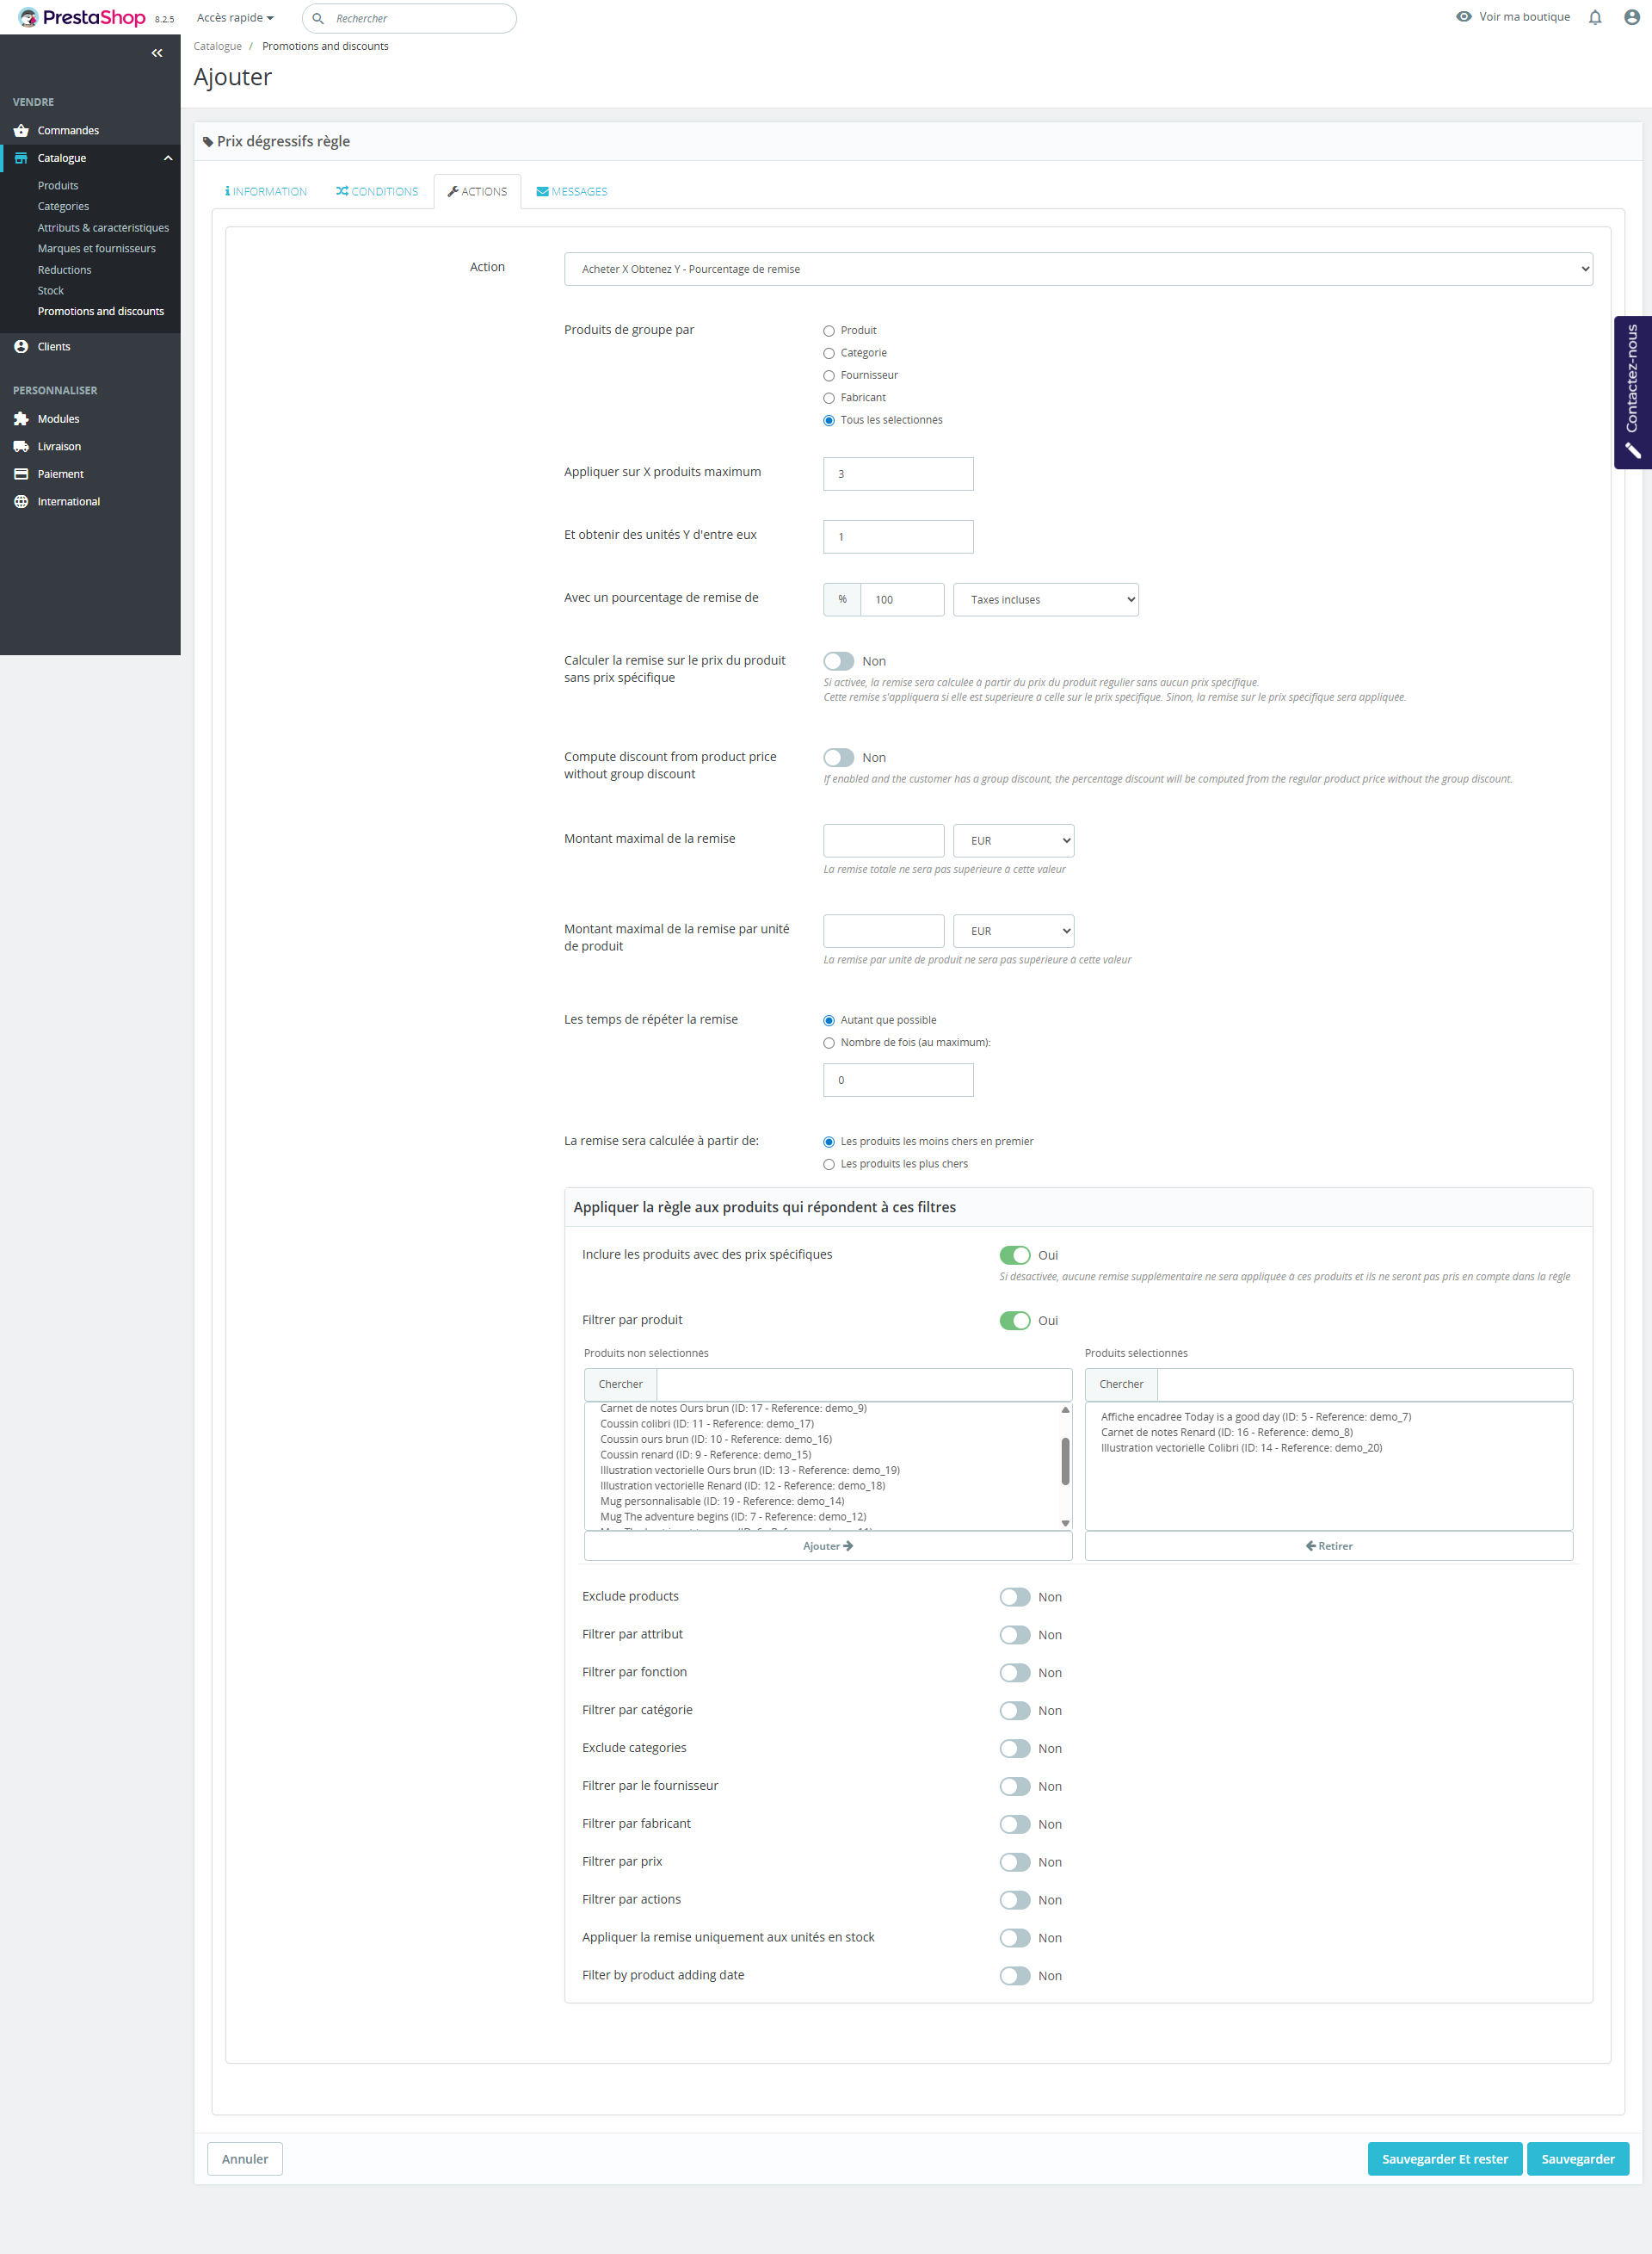Switch to the Conditions tab
The width and height of the screenshot is (1652, 2254).
[x=377, y=191]
